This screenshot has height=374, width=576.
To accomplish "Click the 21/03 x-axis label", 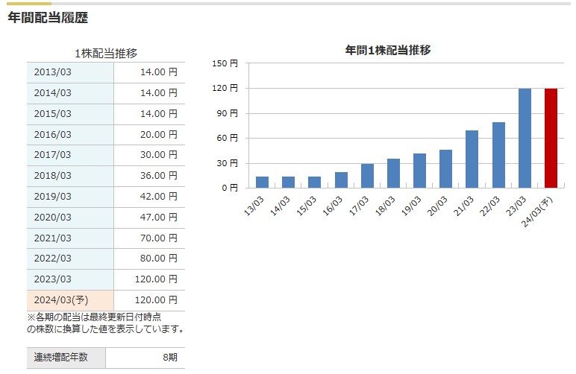I will click(x=463, y=206).
